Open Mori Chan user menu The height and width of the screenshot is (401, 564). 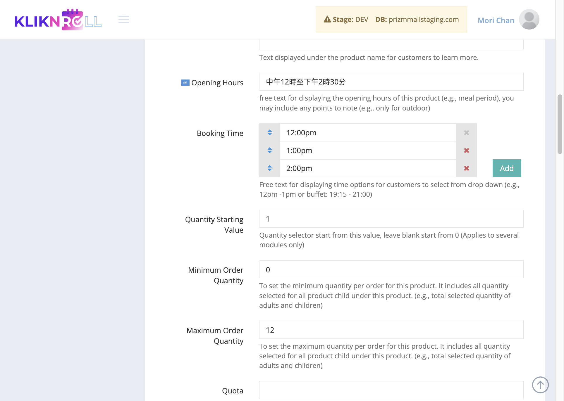(496, 20)
